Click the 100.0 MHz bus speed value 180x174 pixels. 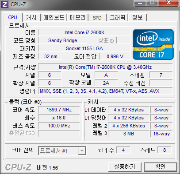59,126
